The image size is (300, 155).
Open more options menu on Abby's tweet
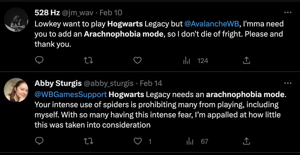(288, 83)
